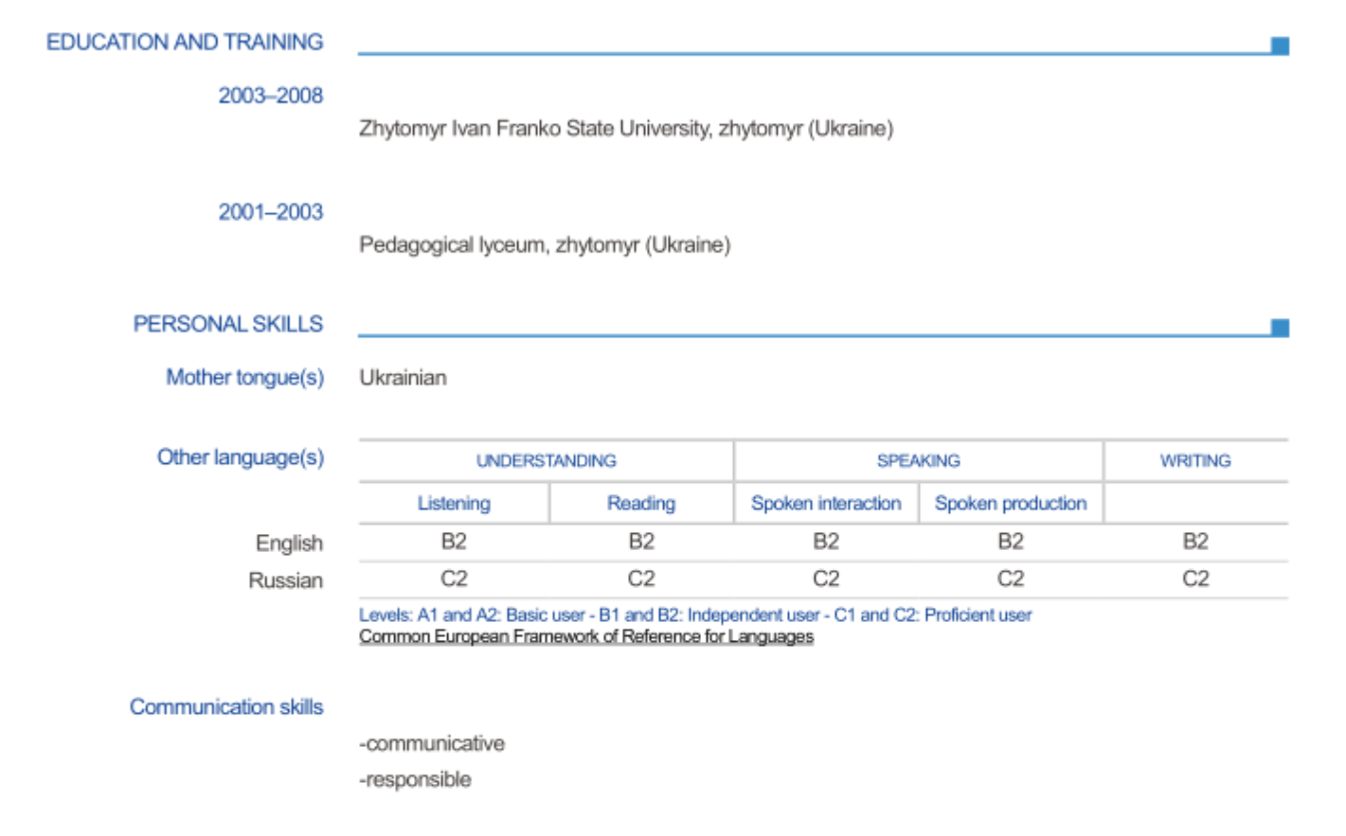Click the WRITING column header
Image resolution: width=1346 pixels, height=836 pixels.
click(x=1194, y=461)
